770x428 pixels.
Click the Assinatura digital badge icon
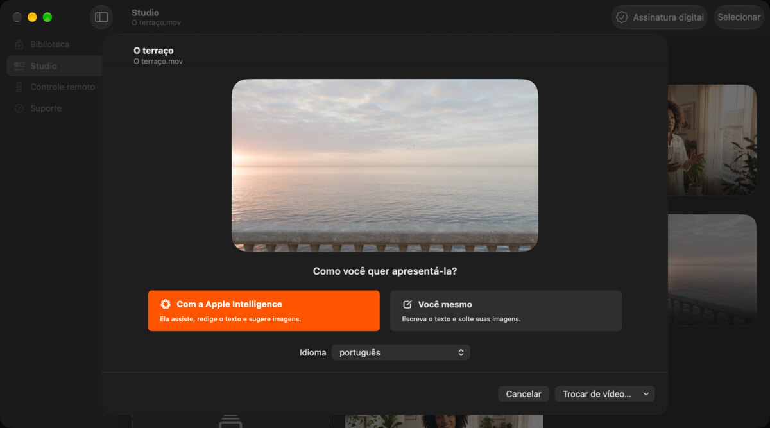click(622, 17)
